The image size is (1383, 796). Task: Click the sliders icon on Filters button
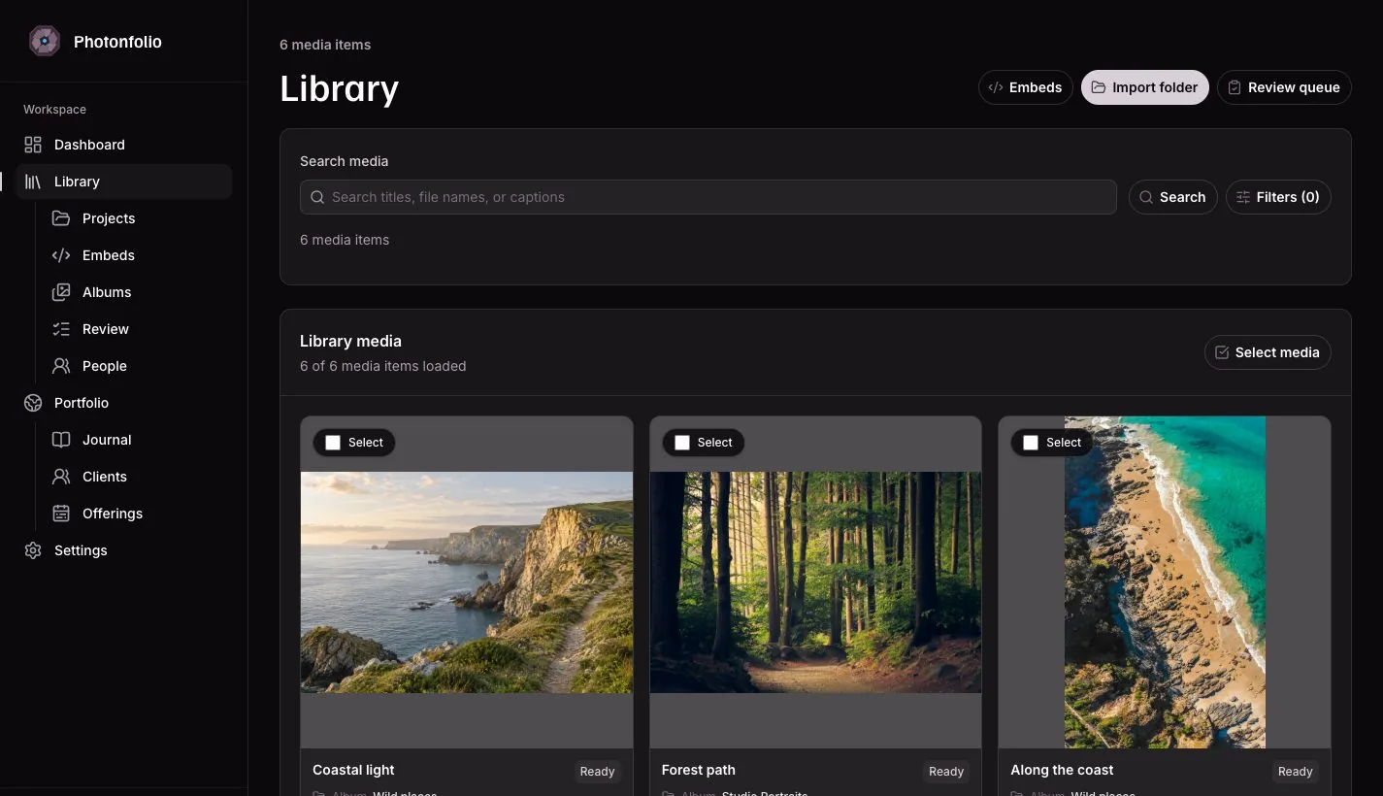[x=1243, y=197]
